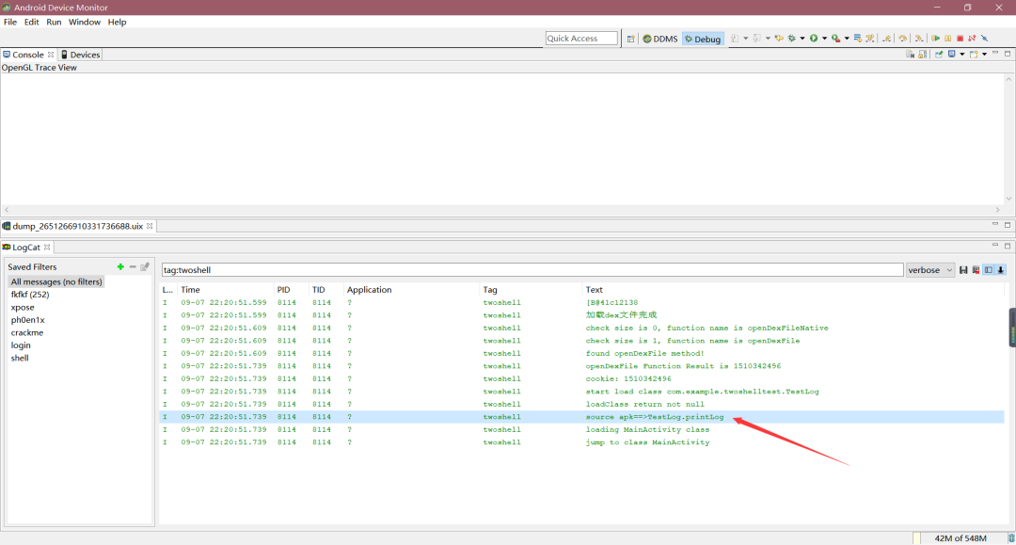Image resolution: width=1016 pixels, height=545 pixels.
Task: Close the LogCat tab
Action: pyautogui.click(x=47, y=248)
